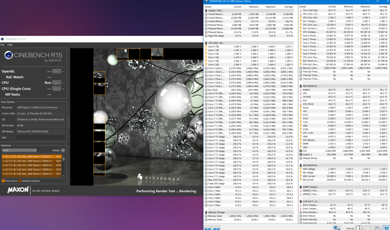The height and width of the screenshot is (230, 390).
Task: Click the lightning icon beside SoC Voltage
Action: pos(301,21)
